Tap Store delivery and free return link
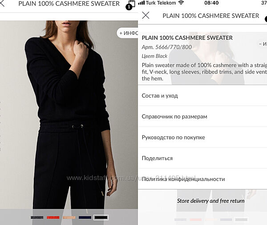This screenshot has height=225, width=267. [210, 201]
